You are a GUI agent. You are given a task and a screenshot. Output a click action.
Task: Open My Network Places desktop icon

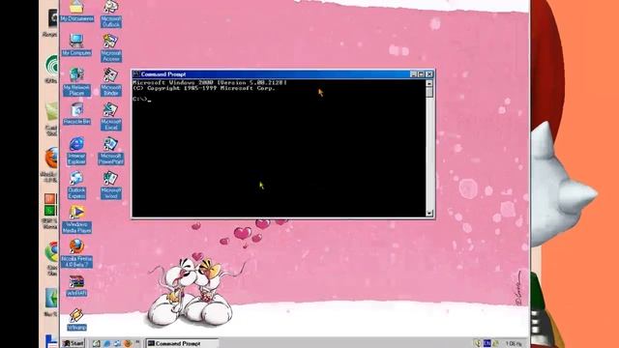(76, 81)
